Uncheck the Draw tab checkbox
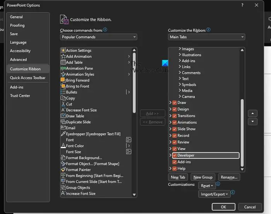This screenshot has width=271, height=214. click(175, 103)
